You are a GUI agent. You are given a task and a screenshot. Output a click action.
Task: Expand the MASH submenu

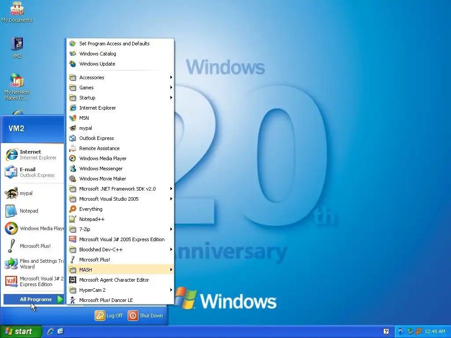(120, 270)
